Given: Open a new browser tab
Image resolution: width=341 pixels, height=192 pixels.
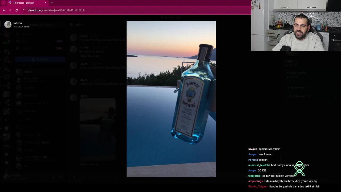Looking at the screenshot, I should click(52, 3).
